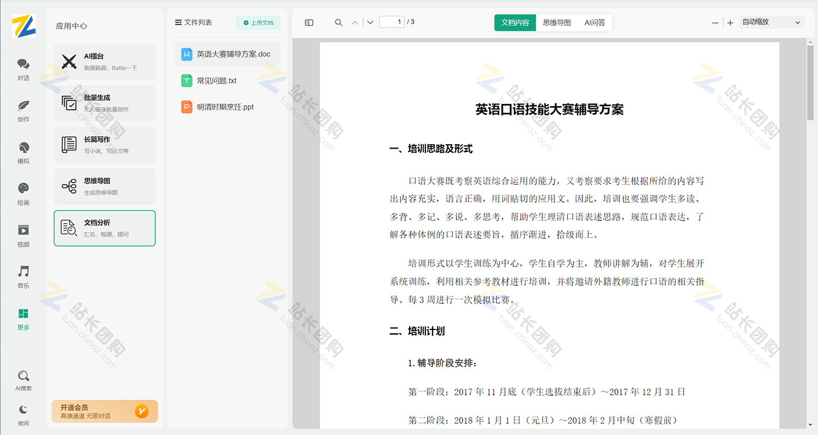Click the document vertical scrollbar thumb

click(810, 84)
